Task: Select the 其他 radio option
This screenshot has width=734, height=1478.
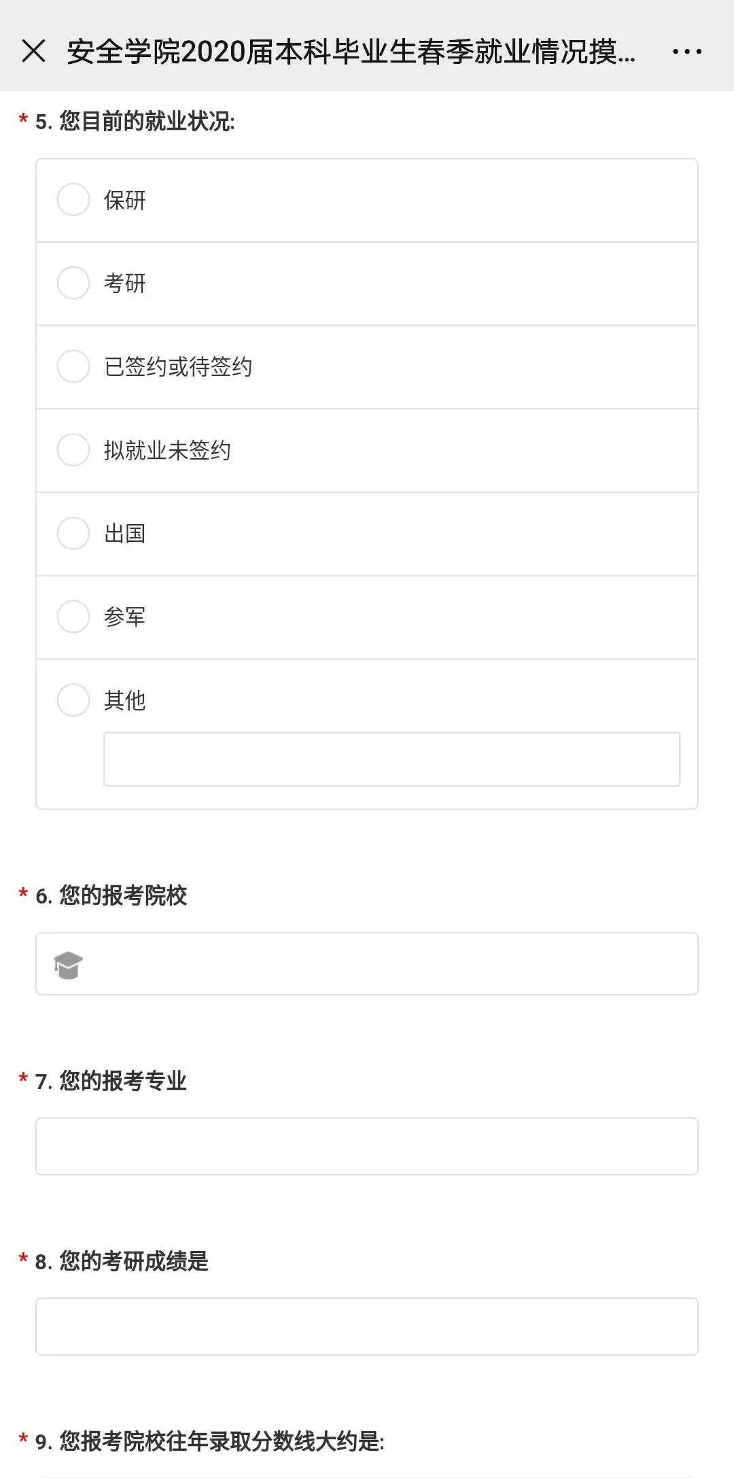Action: (x=73, y=700)
